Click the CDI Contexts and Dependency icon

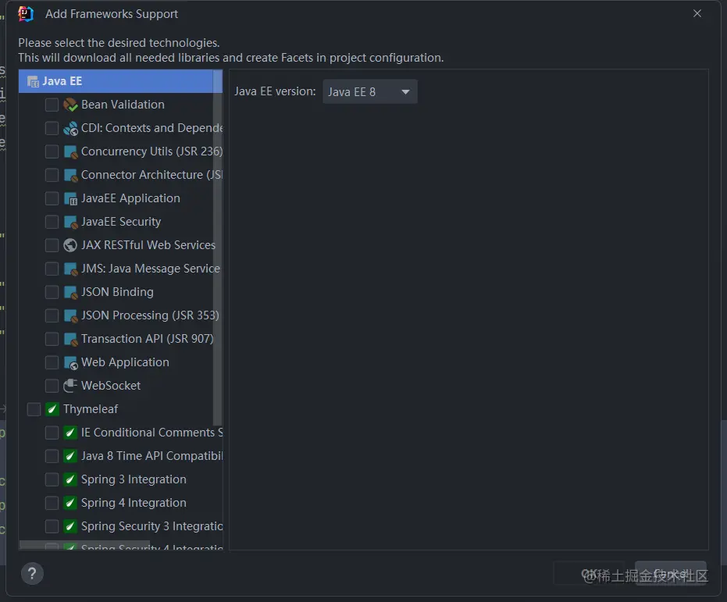[70, 128]
